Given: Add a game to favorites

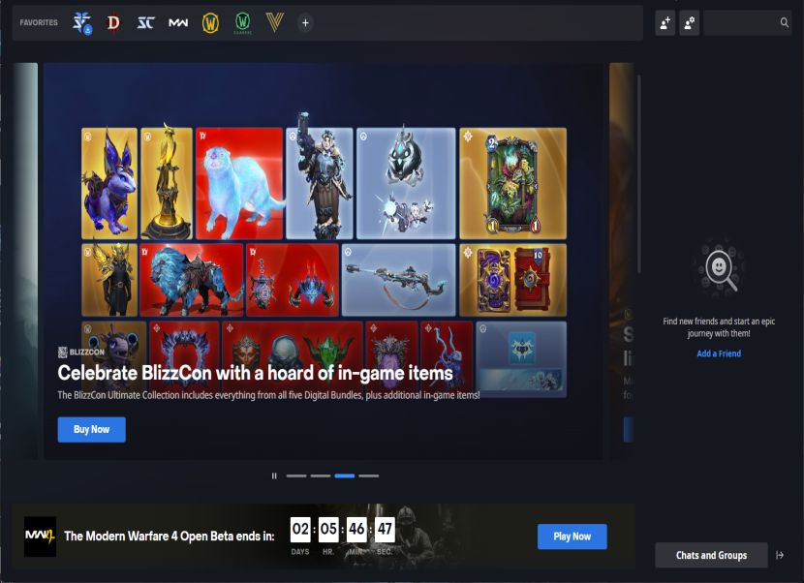Looking at the screenshot, I should pyautogui.click(x=305, y=22).
